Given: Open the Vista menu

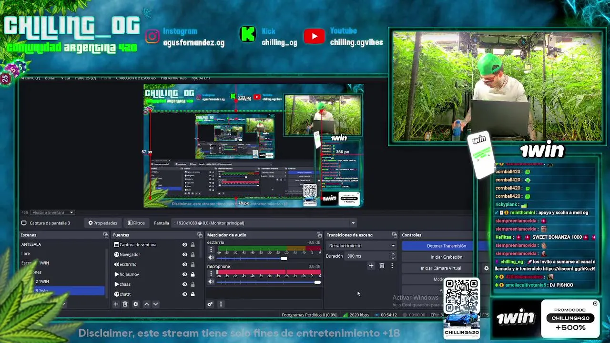Looking at the screenshot, I should 65,78.
